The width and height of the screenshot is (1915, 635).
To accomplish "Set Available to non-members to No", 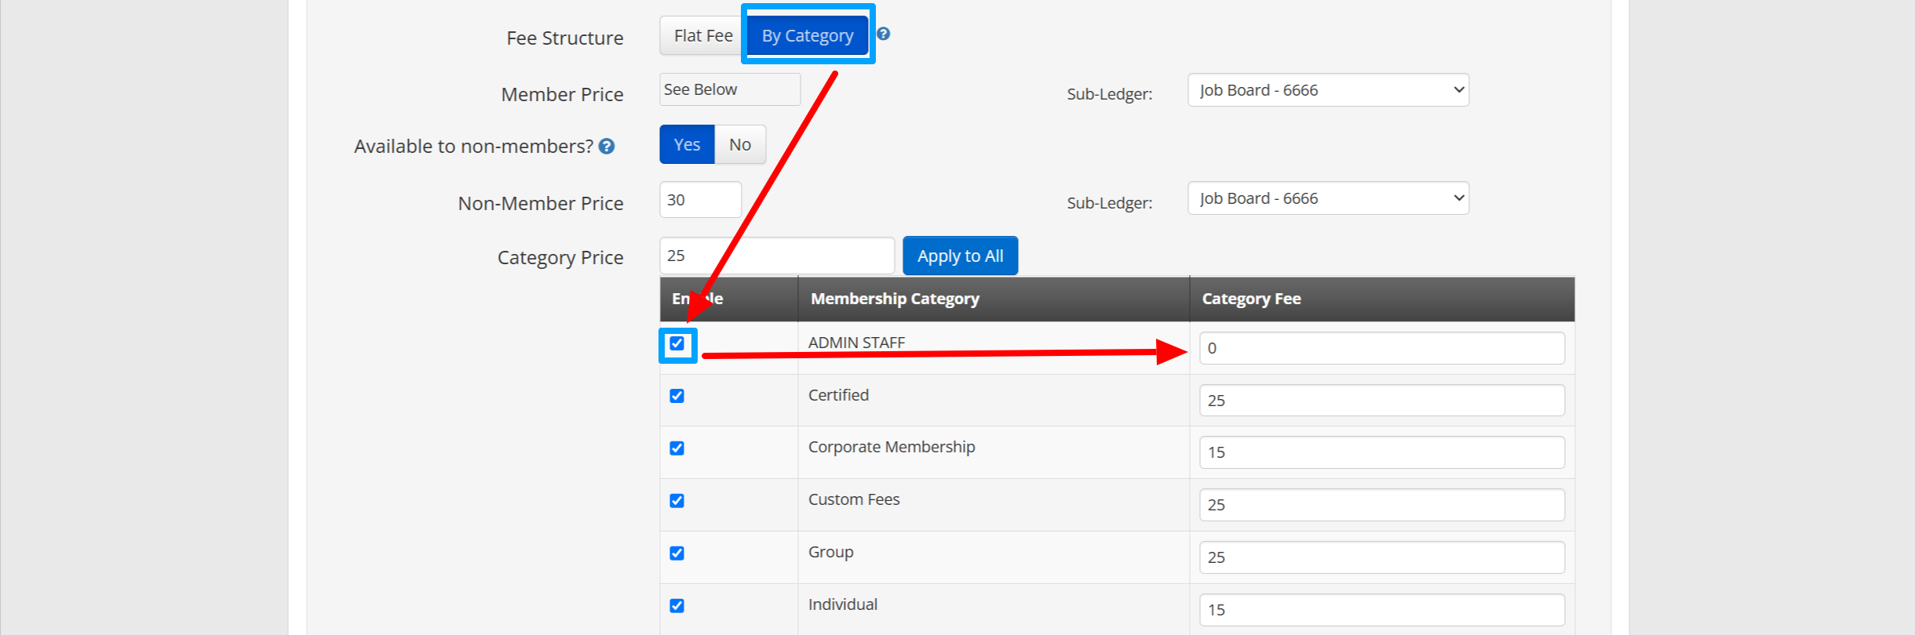I will tap(739, 145).
